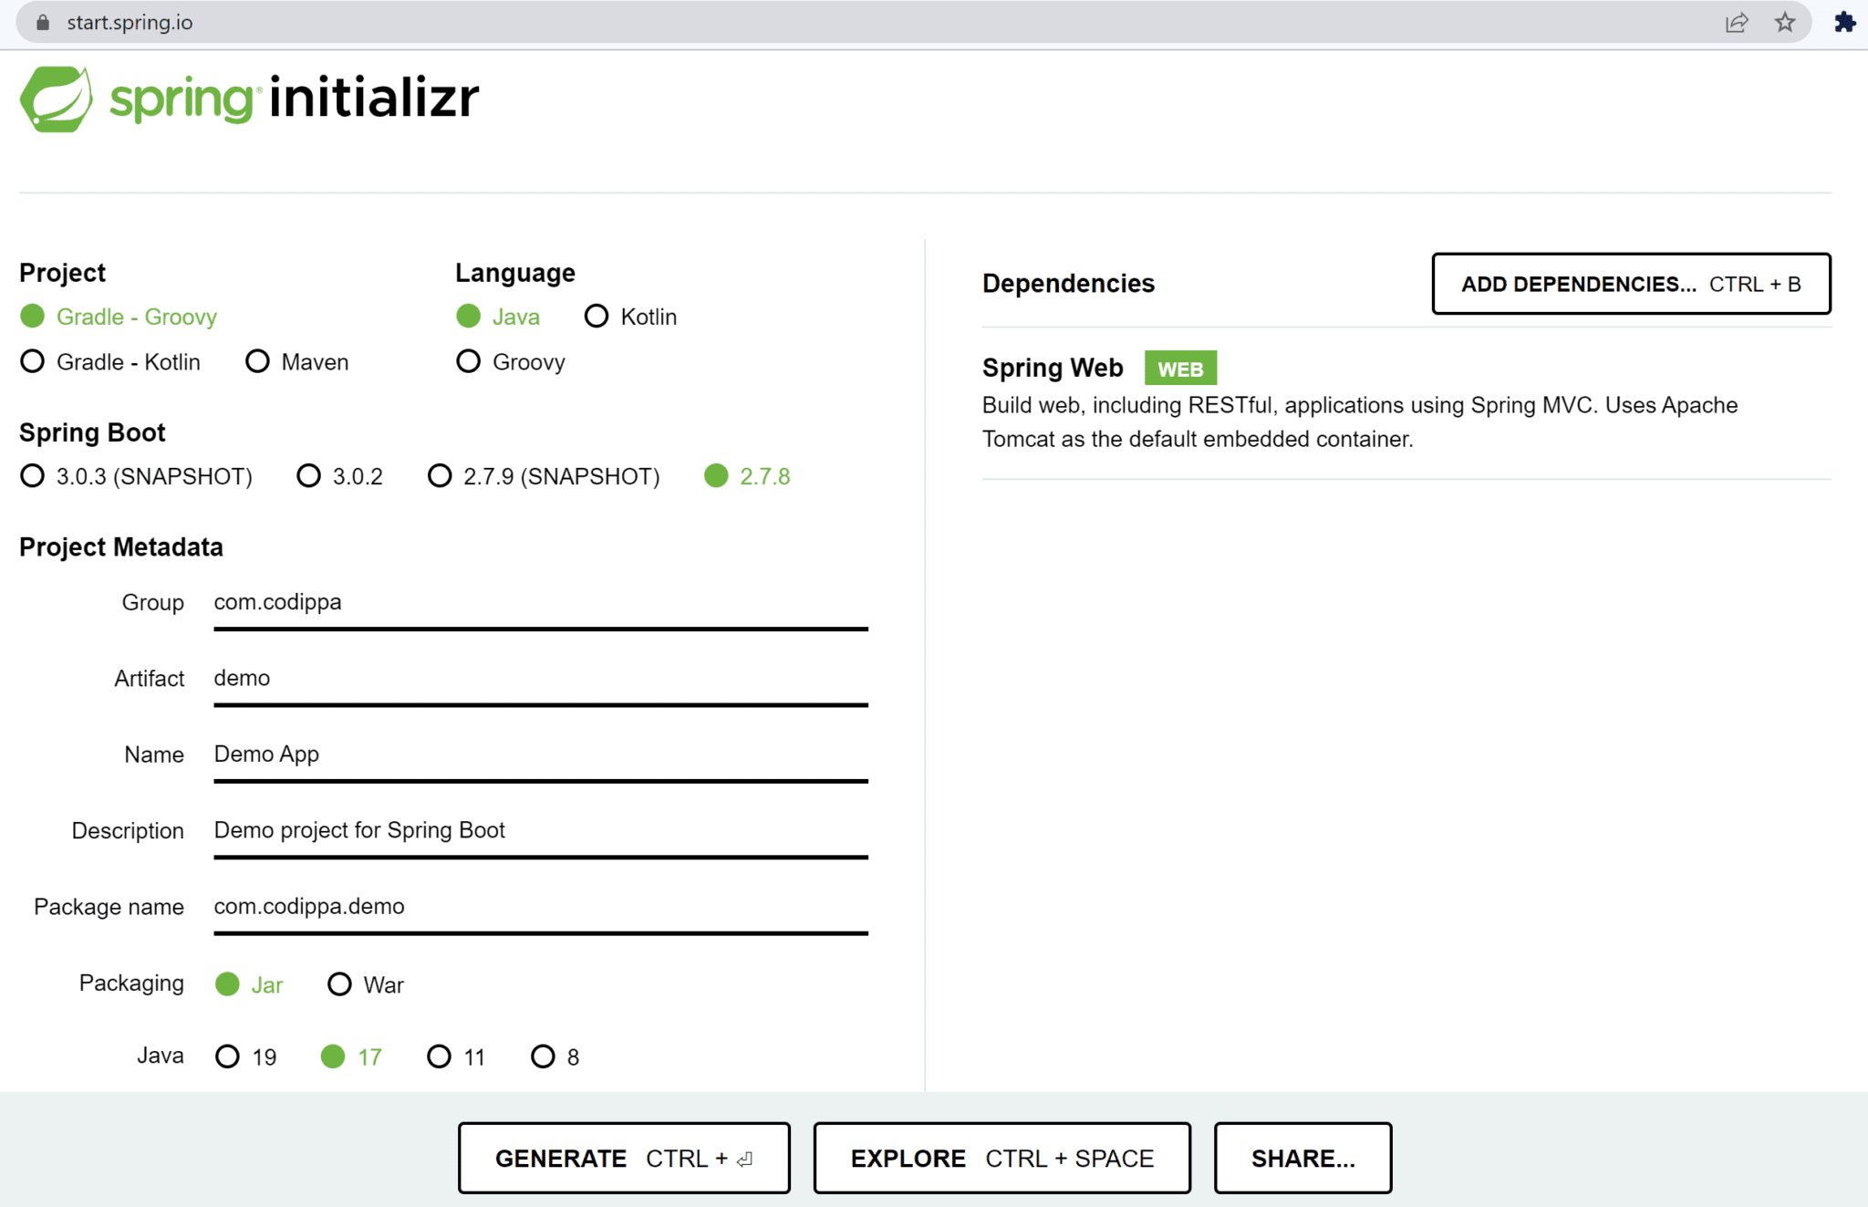The width and height of the screenshot is (1868, 1207).
Task: Click the WEB badge next to Spring Web
Action: point(1181,368)
